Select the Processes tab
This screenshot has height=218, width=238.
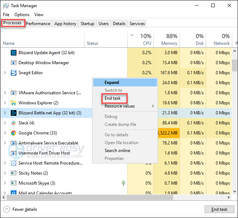click(x=13, y=23)
